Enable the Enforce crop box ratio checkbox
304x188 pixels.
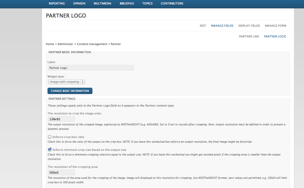[50, 137]
